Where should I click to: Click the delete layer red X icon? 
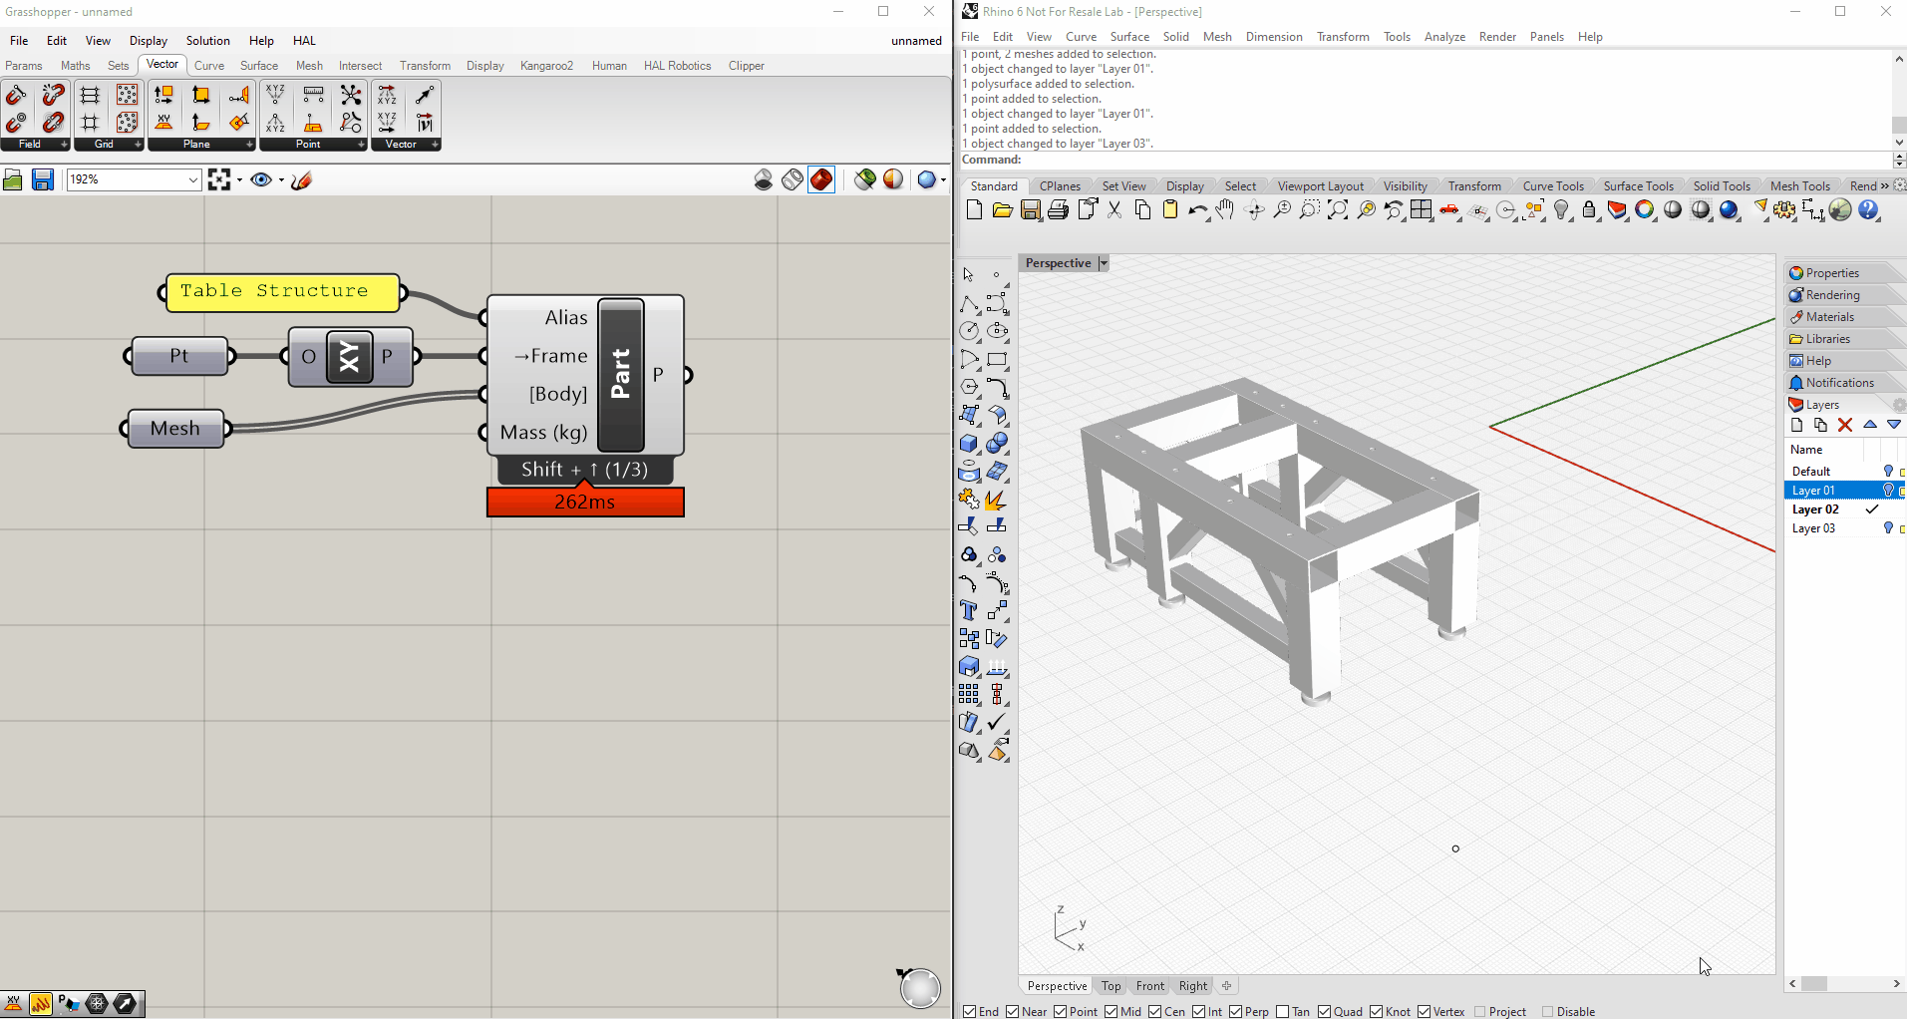[x=1845, y=425]
